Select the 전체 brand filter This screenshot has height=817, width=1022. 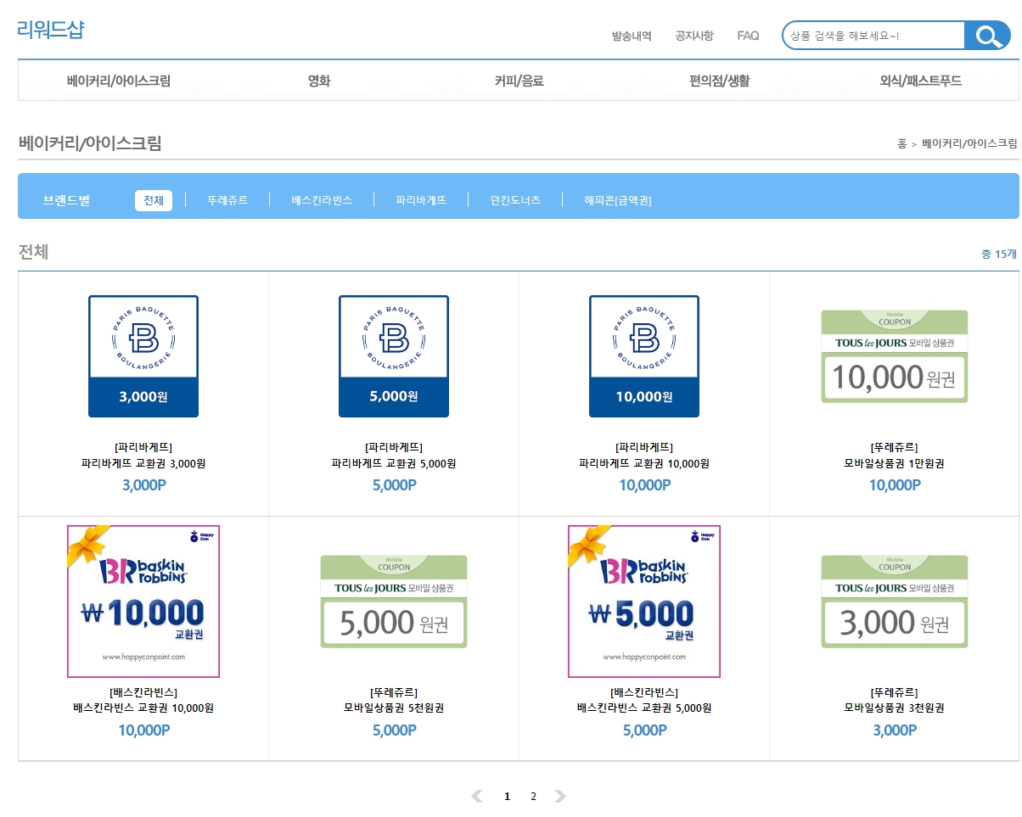click(x=154, y=200)
